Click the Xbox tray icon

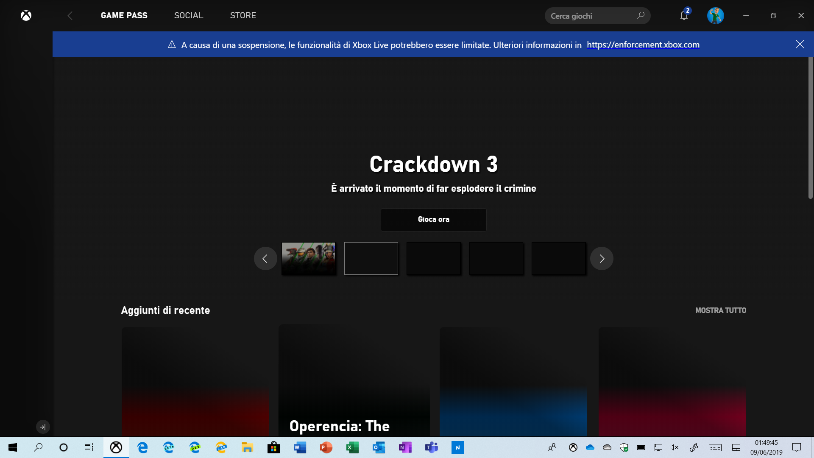[573, 447]
